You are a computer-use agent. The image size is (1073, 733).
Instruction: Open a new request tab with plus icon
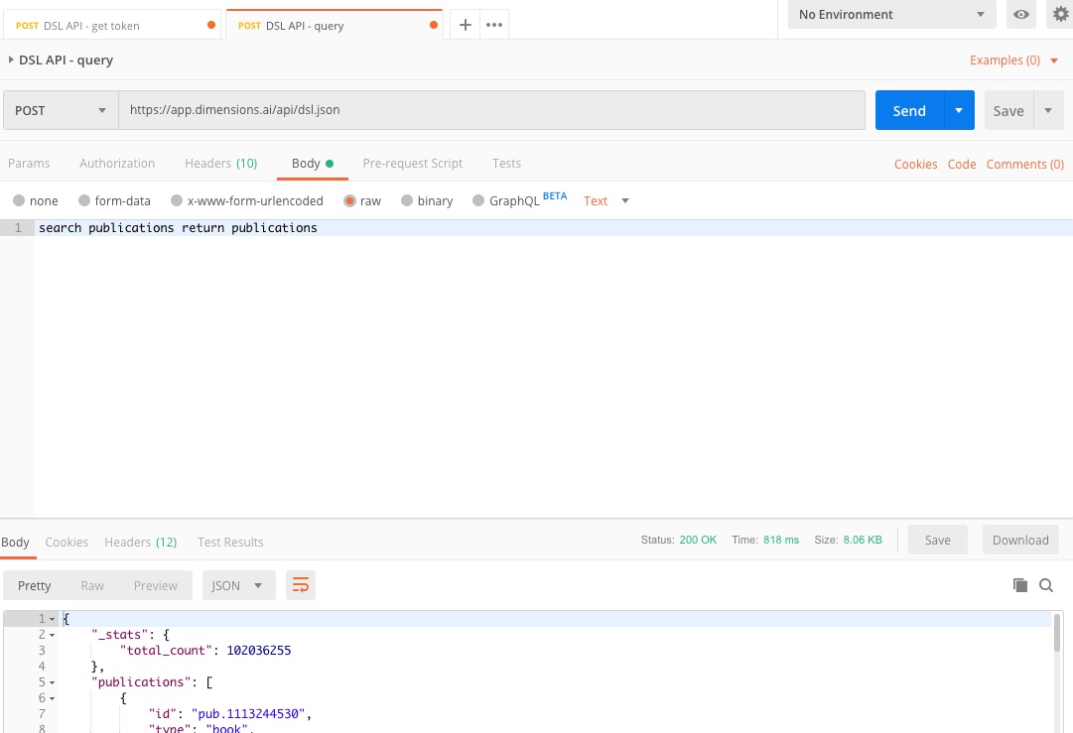(465, 26)
